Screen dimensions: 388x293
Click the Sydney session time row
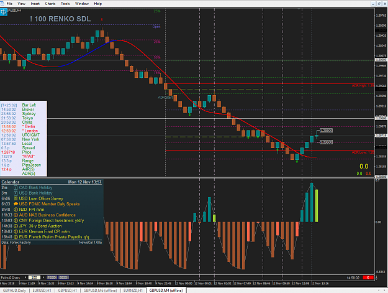(x=19, y=114)
